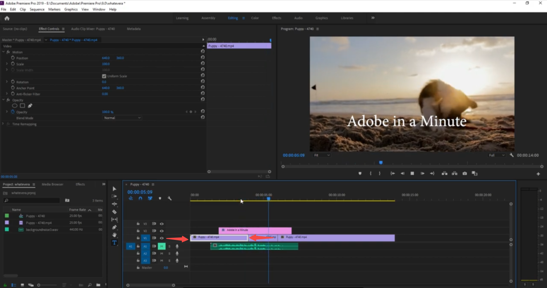Screen dimensions: 547x288
Task: Uncheck the Uniform Scale checkbox
Action: coord(104,76)
